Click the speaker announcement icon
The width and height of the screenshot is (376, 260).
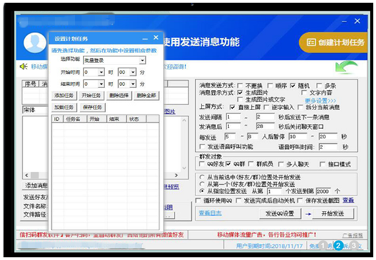[x=24, y=67]
